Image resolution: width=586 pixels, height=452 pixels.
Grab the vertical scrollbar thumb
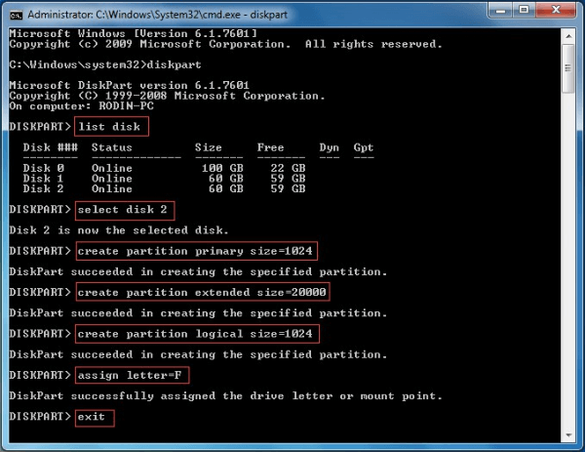[x=568, y=68]
